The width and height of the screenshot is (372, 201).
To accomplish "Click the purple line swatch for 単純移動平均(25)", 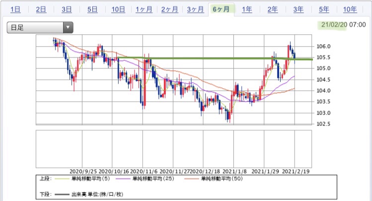I will [x=123, y=179].
